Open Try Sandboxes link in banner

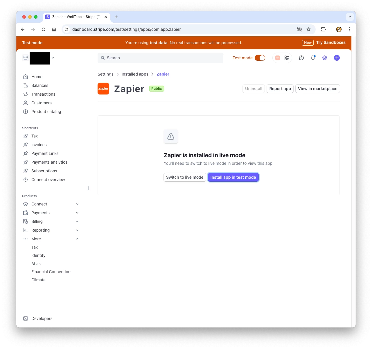(x=331, y=42)
